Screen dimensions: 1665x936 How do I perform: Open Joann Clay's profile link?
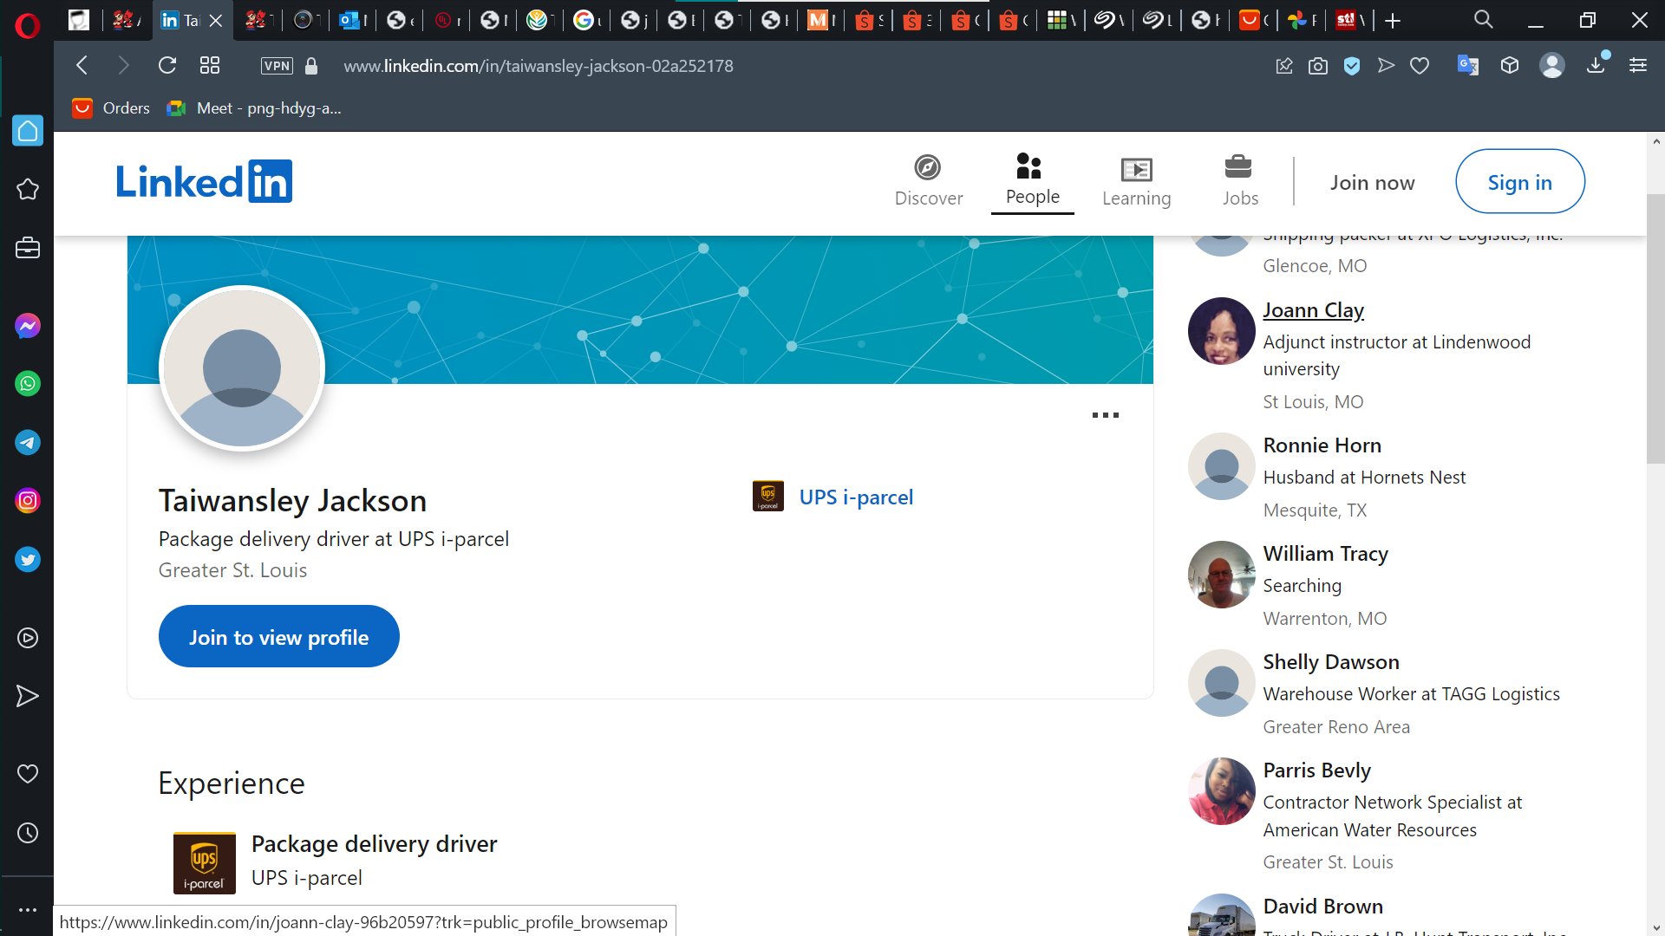(x=1313, y=310)
